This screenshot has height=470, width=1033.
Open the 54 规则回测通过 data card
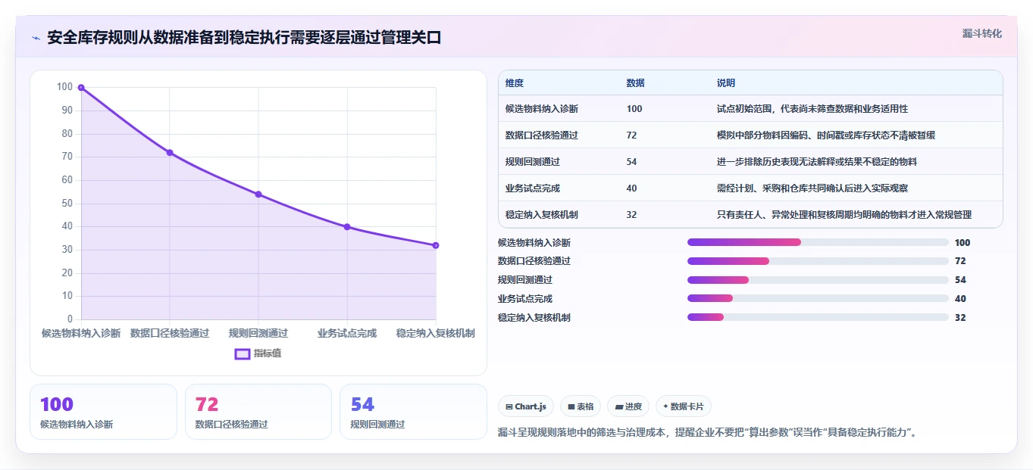pos(413,412)
